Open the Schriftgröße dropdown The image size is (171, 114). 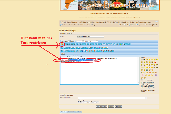coord(65,41)
